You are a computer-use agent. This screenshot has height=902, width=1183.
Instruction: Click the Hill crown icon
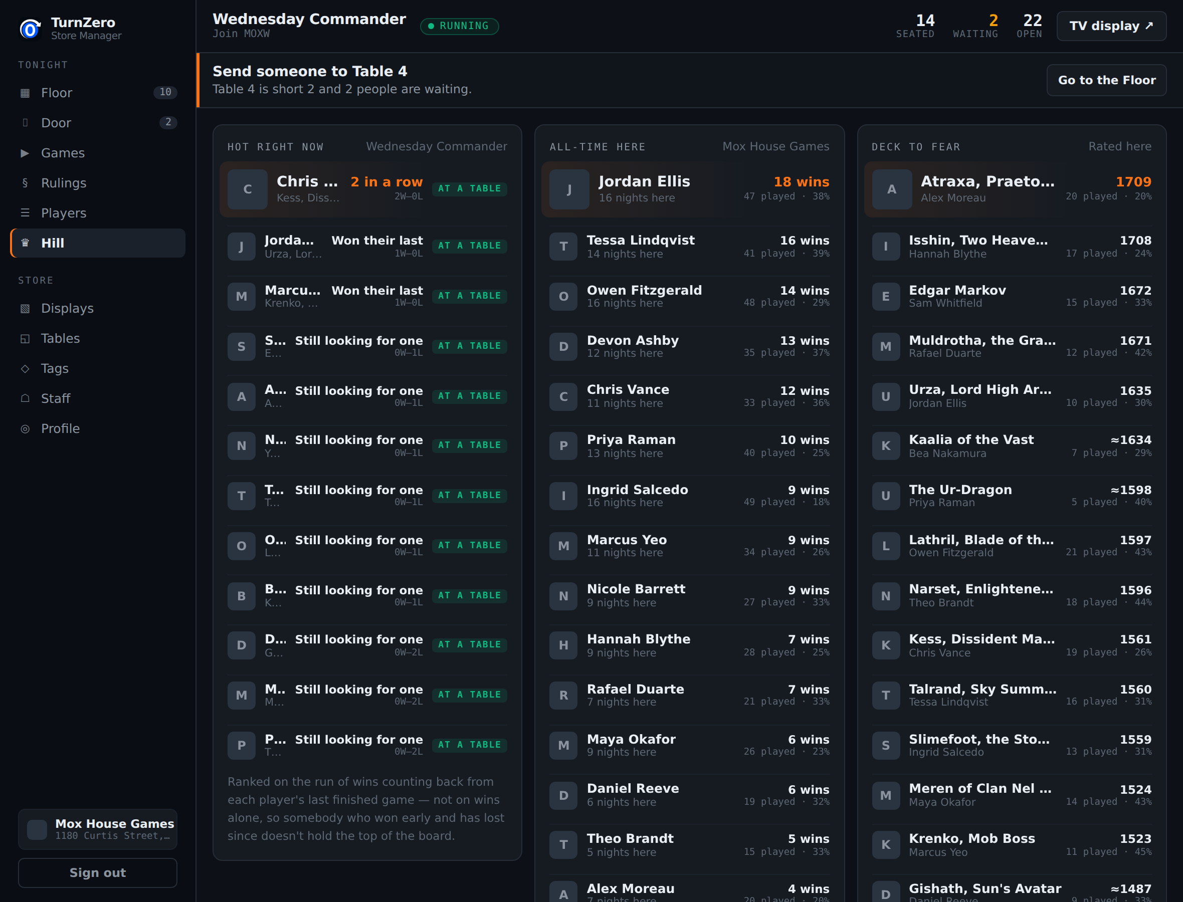pyautogui.click(x=25, y=243)
